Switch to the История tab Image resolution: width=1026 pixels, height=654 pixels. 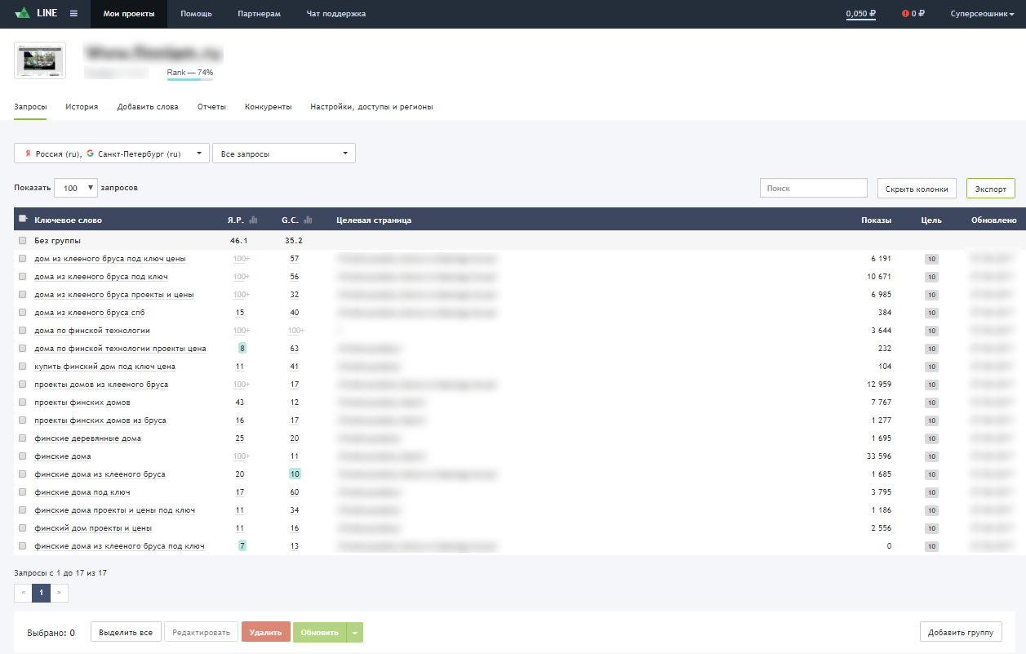click(82, 107)
